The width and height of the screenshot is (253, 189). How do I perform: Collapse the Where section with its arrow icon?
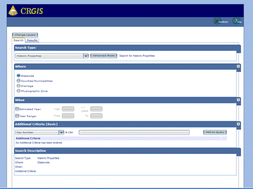[x=238, y=66]
